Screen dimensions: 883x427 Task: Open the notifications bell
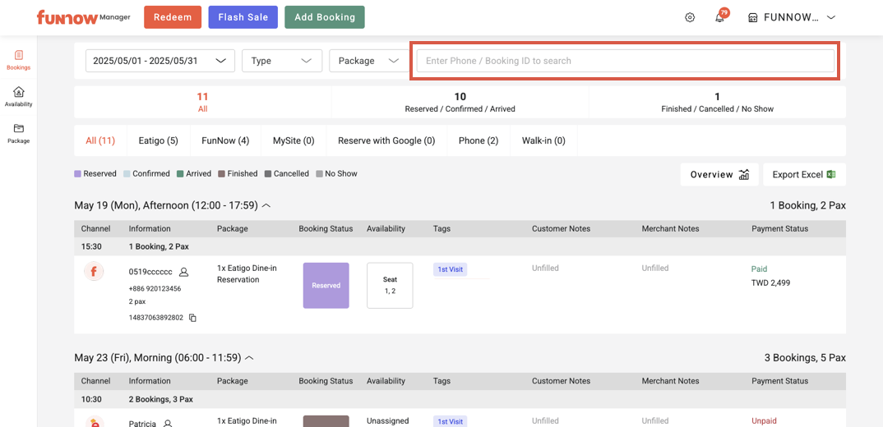719,17
